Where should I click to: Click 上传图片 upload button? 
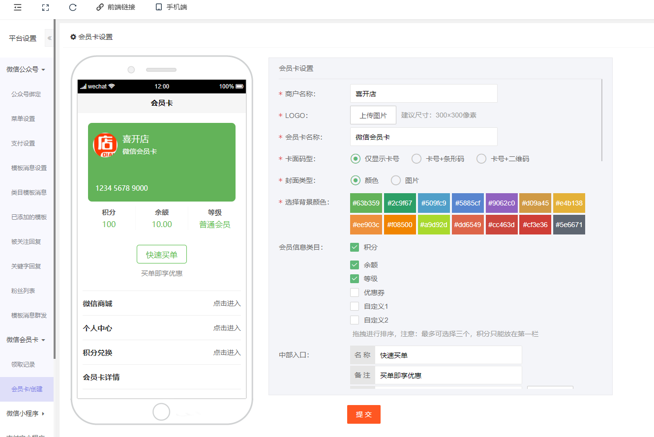373,115
